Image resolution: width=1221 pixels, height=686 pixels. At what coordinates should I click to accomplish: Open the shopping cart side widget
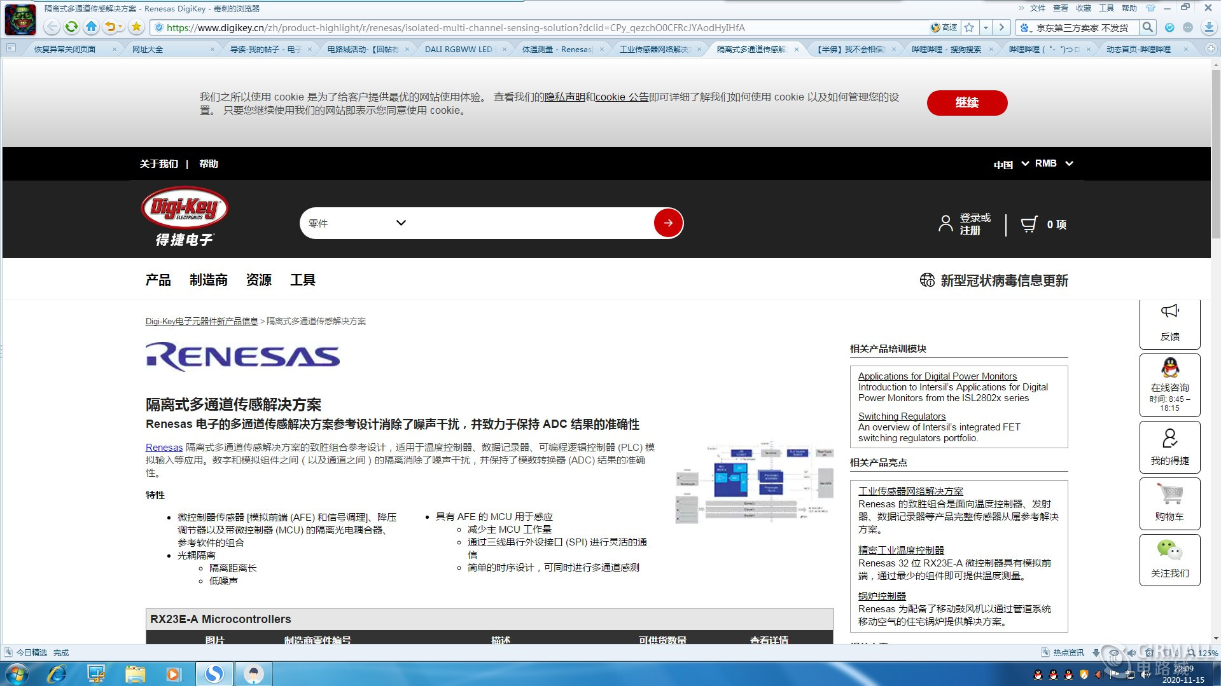[x=1169, y=504]
